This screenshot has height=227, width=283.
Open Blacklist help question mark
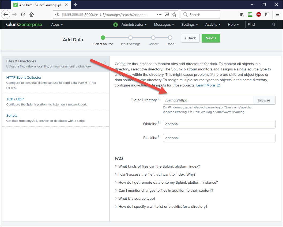click(159, 137)
